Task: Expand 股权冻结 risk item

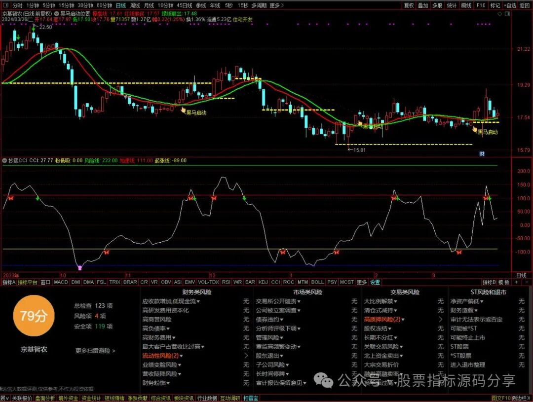Action: point(378,329)
